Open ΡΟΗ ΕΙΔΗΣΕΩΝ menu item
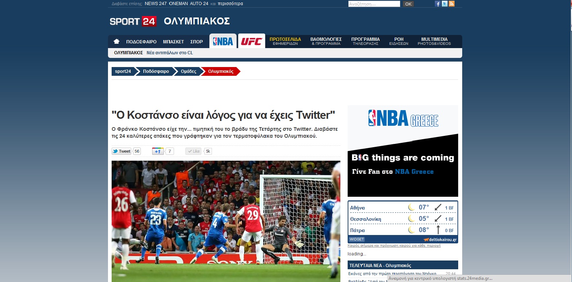Screen dimensions: 572x282 399,41
